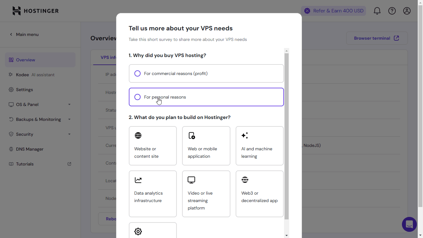This screenshot has width=423, height=238.
Task: Select the Web3 or decentralized app card
Action: click(259, 194)
